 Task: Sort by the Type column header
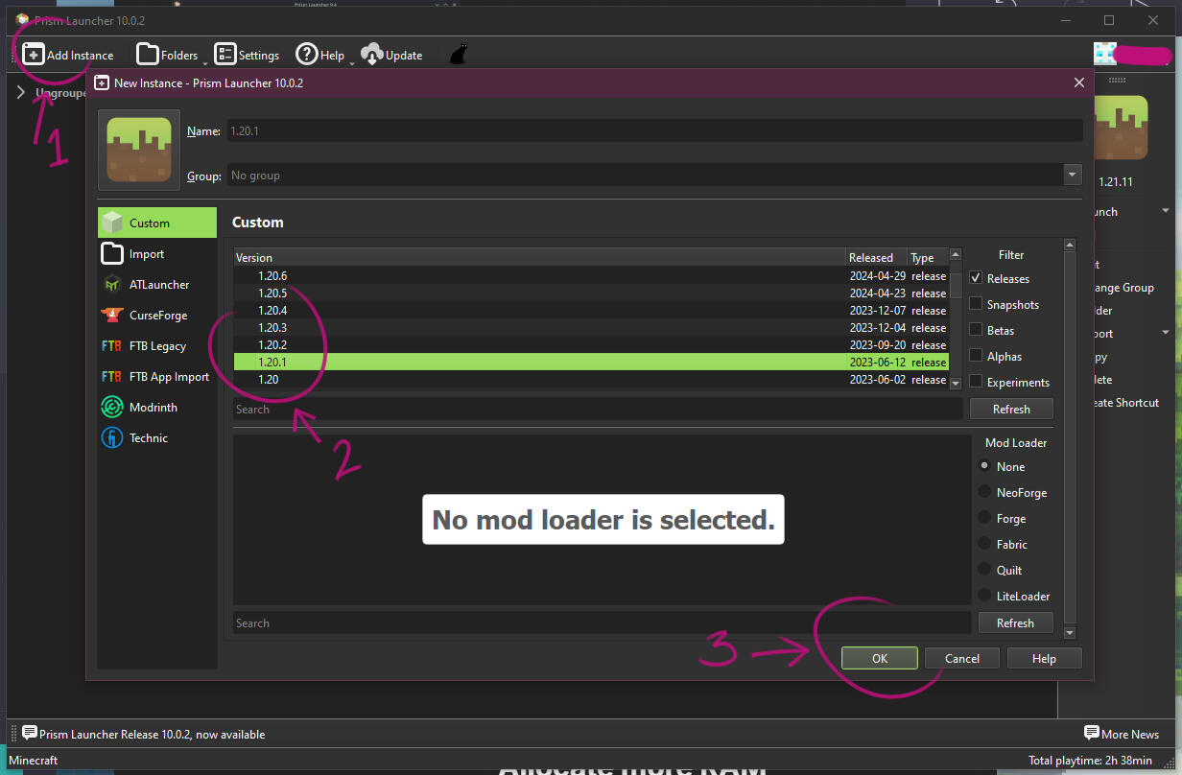928,257
